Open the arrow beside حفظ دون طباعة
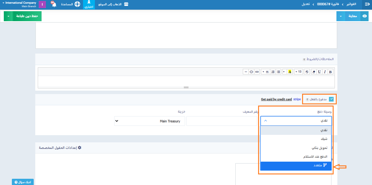Viewport: 372px width, 185px height. [8, 16]
